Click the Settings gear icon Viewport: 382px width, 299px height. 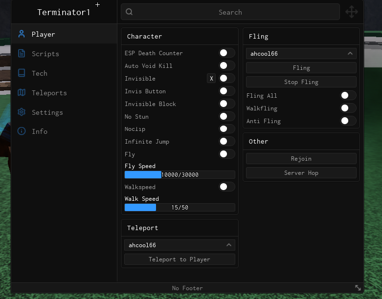point(22,112)
